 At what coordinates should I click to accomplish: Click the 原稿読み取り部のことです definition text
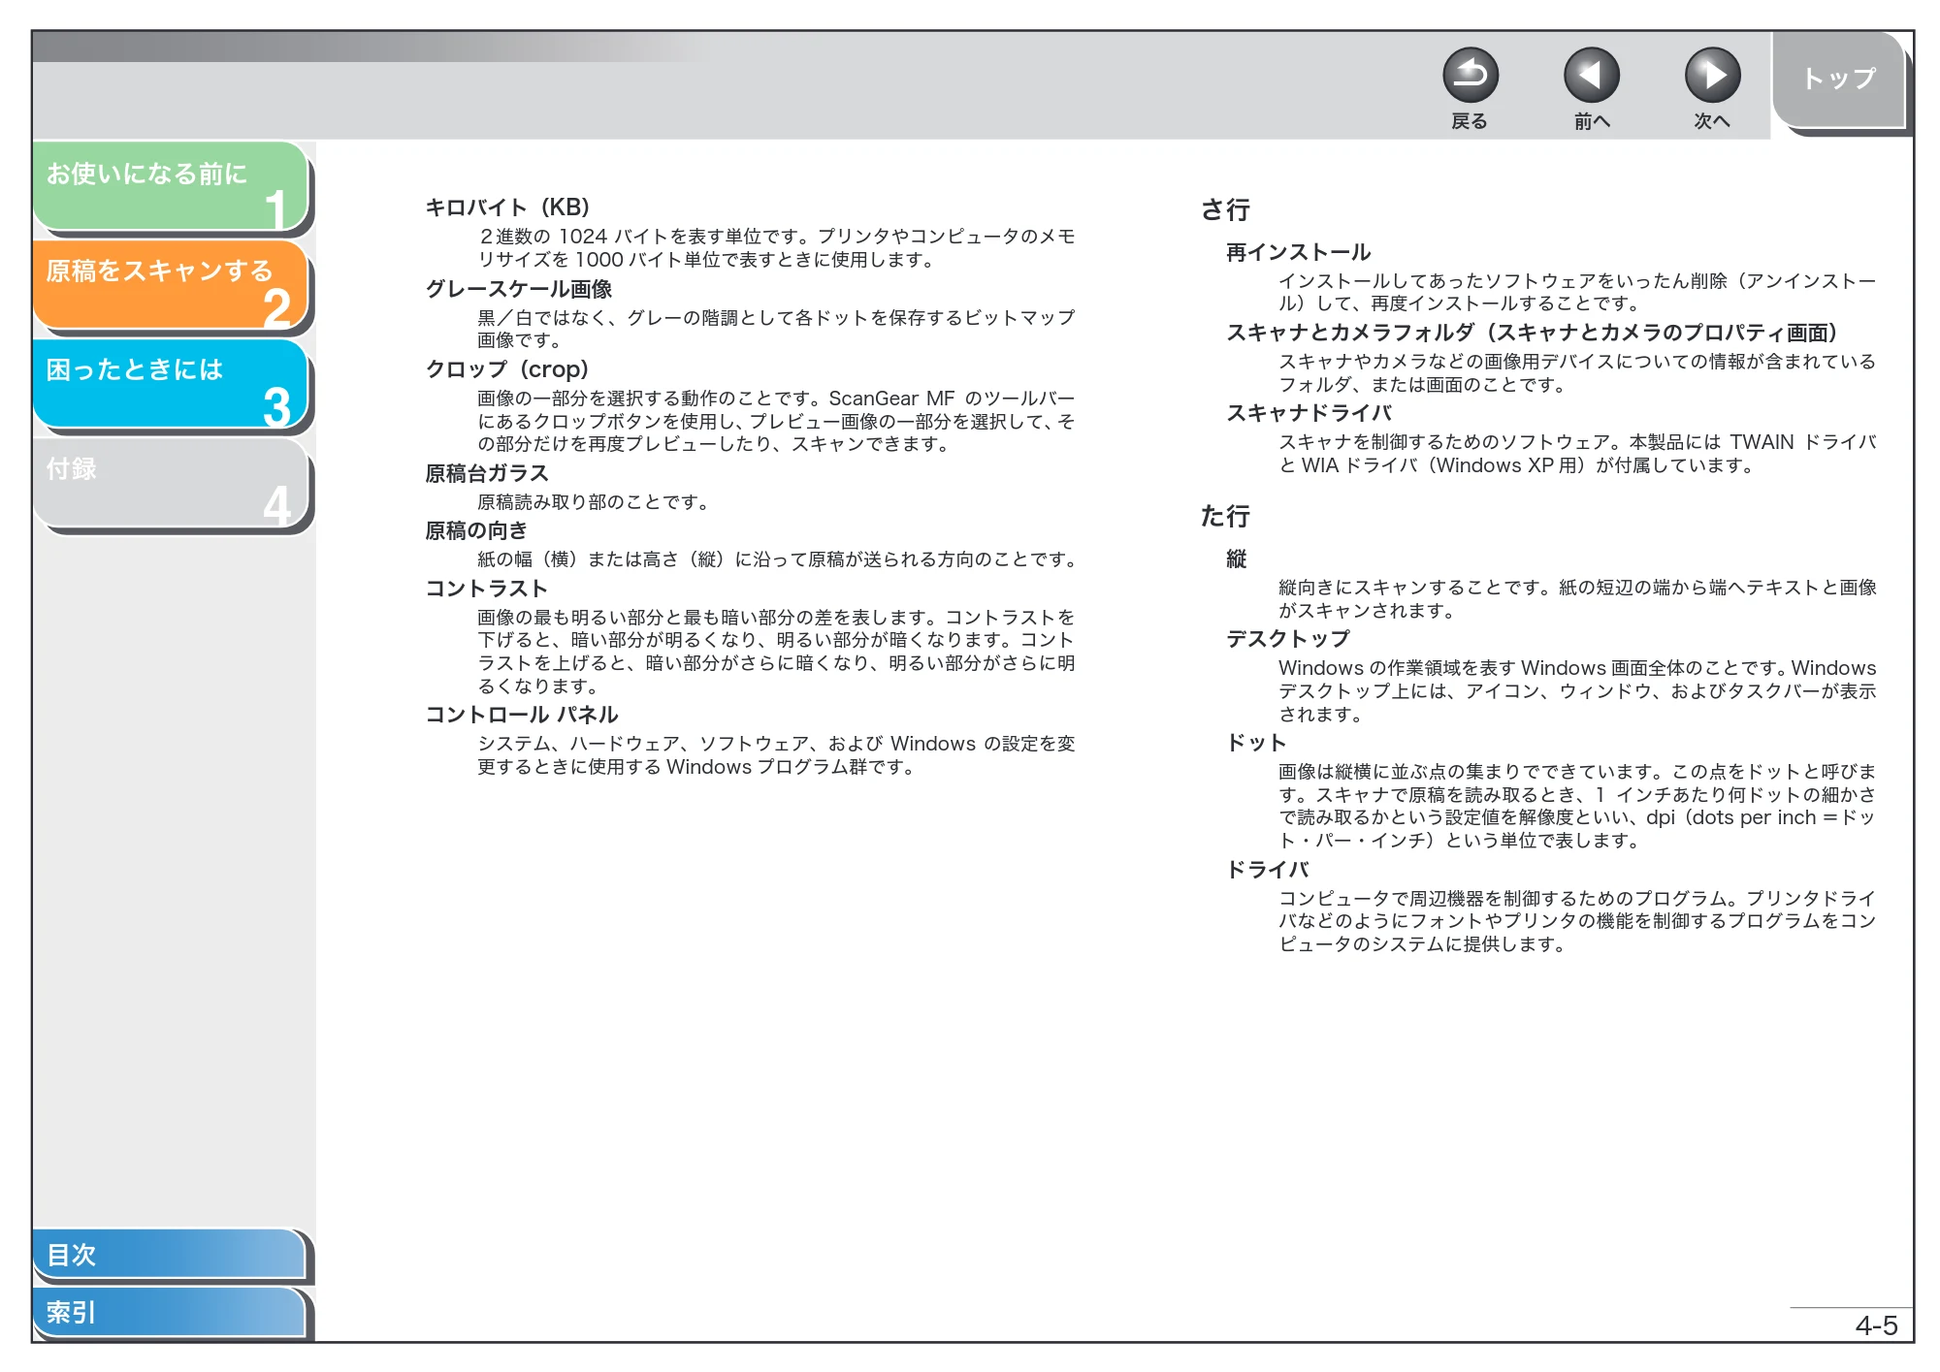coord(595,502)
